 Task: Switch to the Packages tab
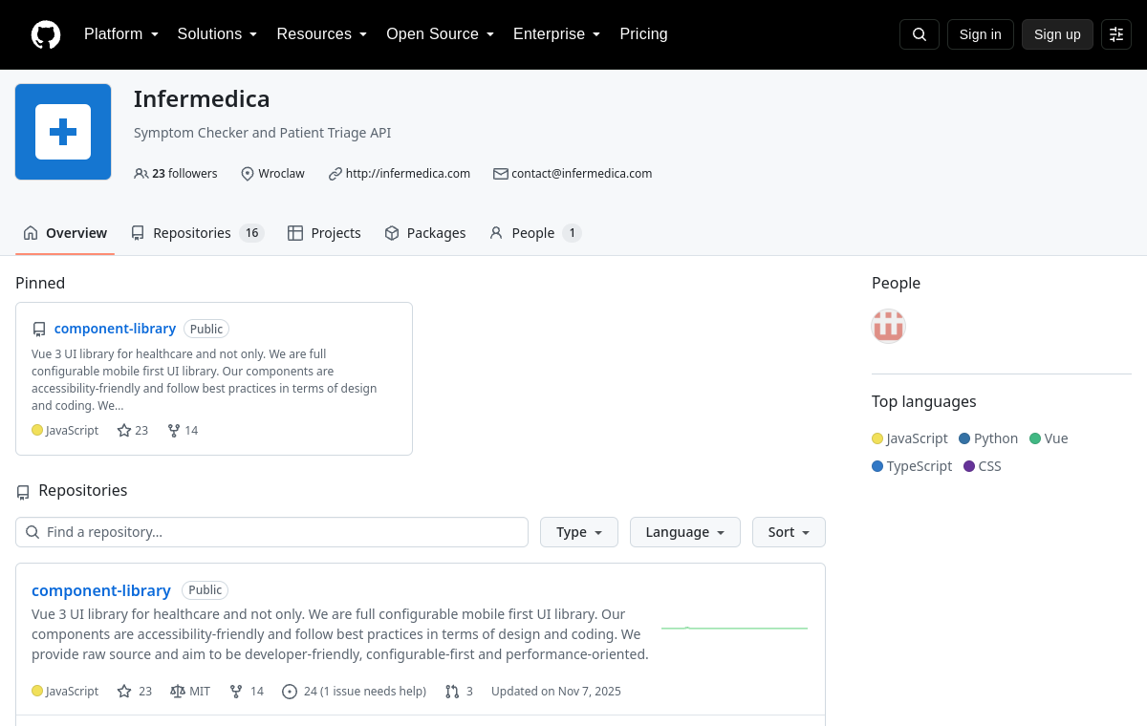tap(424, 233)
